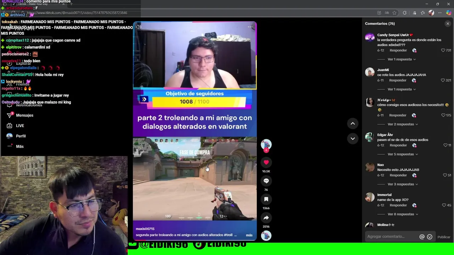This screenshot has width=454, height=255.
Task: Open emoji picker in comment box
Action: tap(430, 237)
